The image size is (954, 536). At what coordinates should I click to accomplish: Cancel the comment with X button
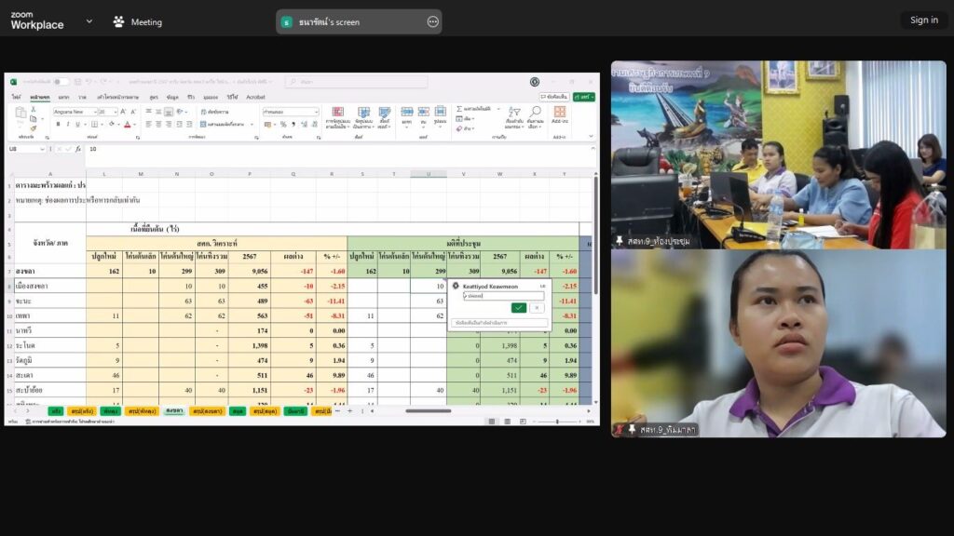click(x=537, y=308)
